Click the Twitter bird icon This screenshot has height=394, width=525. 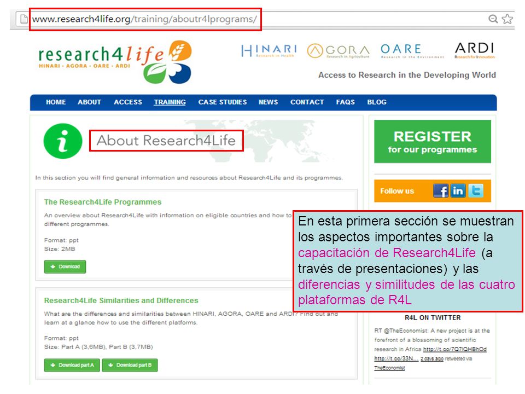click(x=475, y=190)
